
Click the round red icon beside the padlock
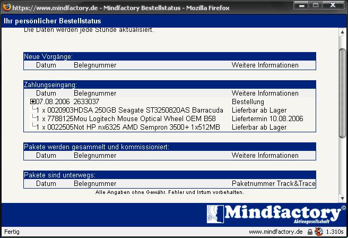point(319,232)
